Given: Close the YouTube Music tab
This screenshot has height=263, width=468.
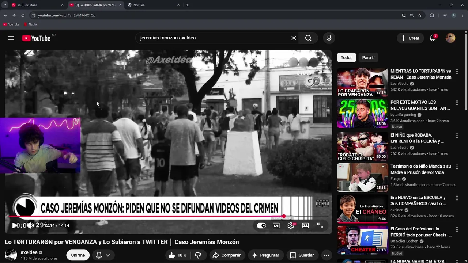Looking at the screenshot, I should pos(62,5).
